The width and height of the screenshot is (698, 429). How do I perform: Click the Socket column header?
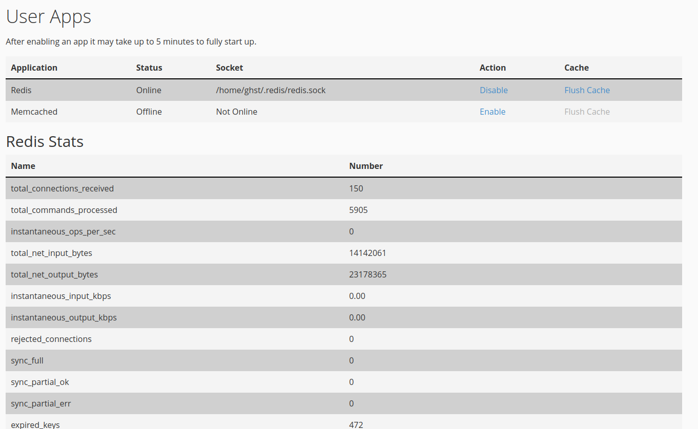229,67
